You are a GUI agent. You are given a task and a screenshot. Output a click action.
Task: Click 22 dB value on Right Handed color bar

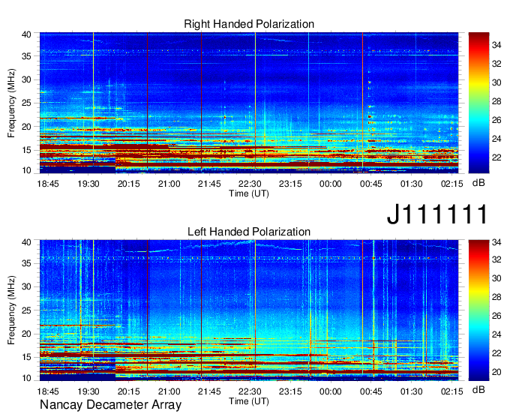[x=496, y=157]
